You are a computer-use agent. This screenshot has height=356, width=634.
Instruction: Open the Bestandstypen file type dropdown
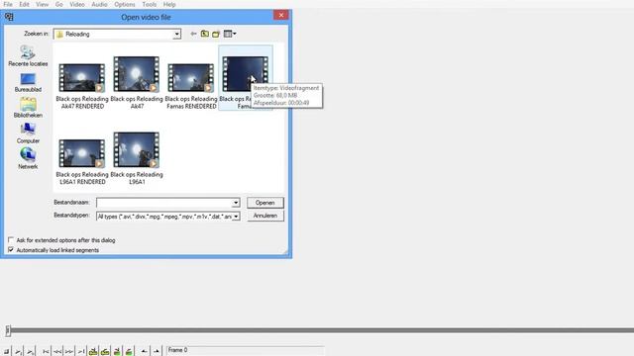[x=236, y=217]
